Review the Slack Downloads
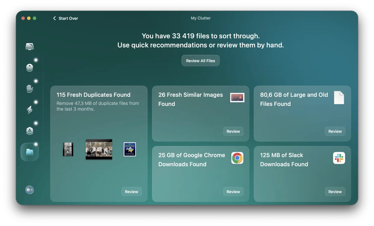 point(335,192)
